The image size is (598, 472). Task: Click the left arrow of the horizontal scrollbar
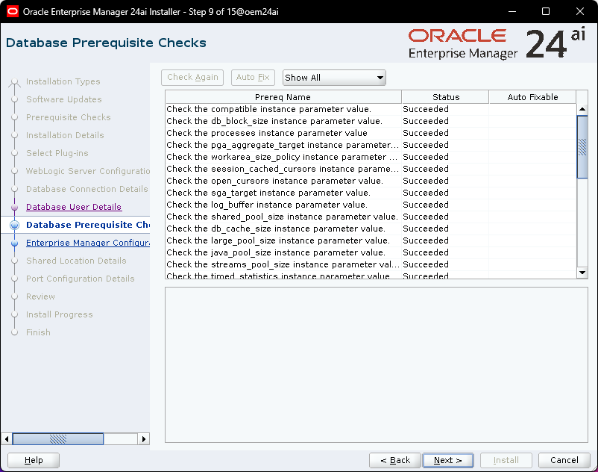click(x=7, y=439)
